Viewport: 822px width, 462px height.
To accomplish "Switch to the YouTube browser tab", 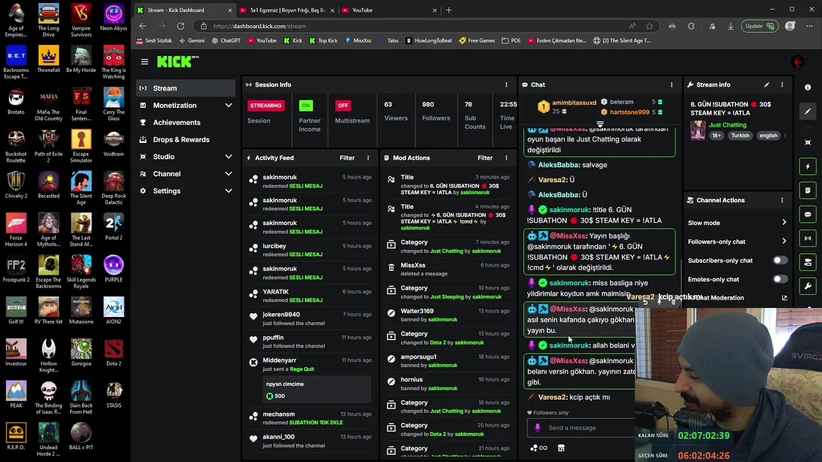I will [x=389, y=10].
